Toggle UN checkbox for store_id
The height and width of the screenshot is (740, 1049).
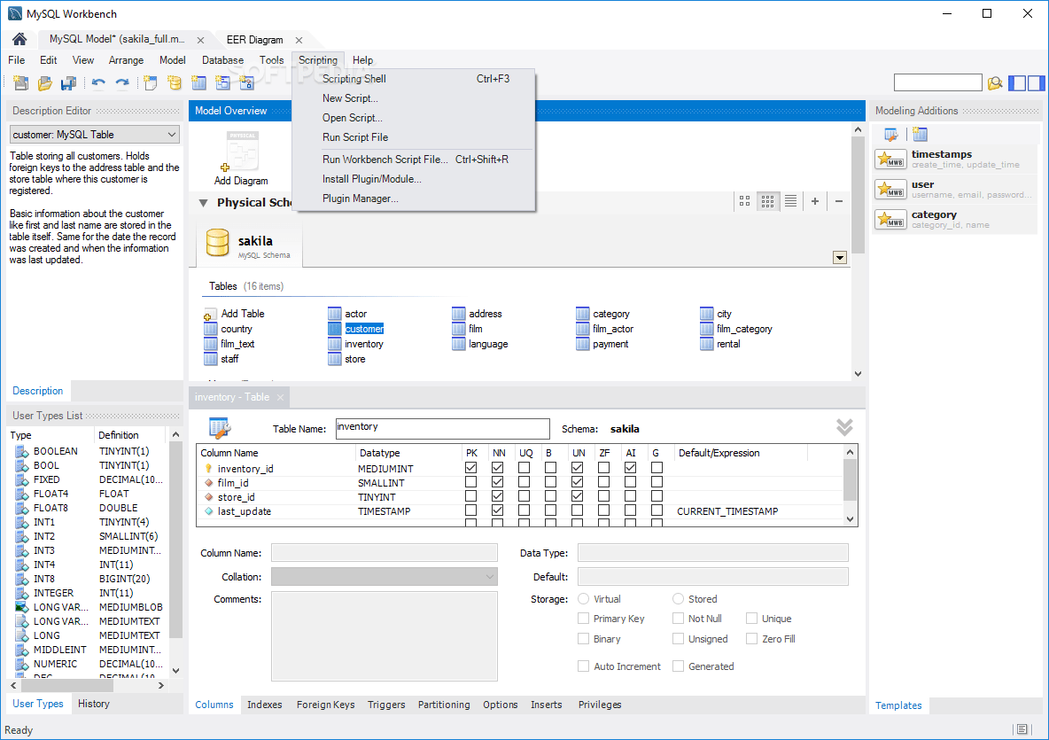click(x=578, y=496)
